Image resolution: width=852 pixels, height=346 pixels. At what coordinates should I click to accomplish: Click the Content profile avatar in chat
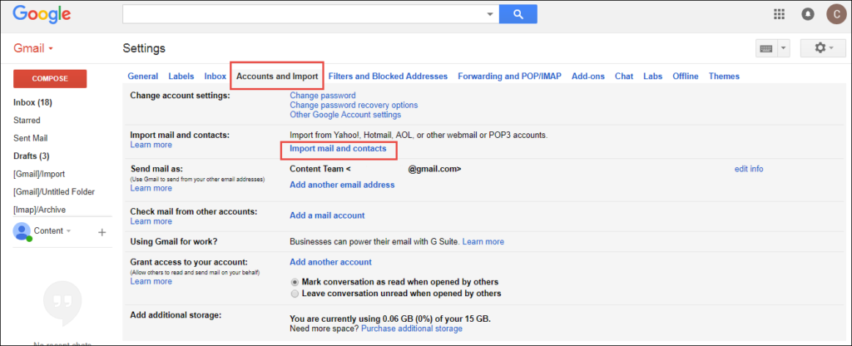click(22, 231)
